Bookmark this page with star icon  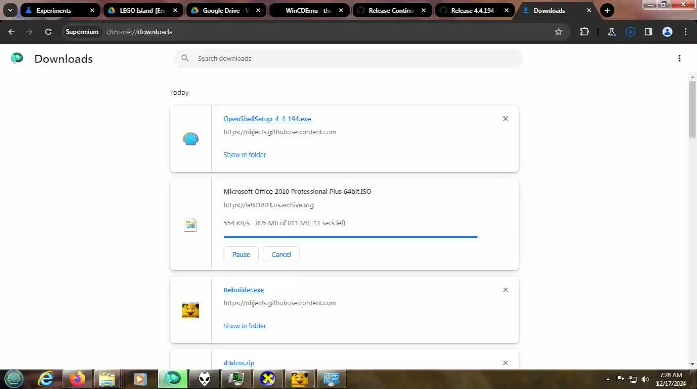tap(559, 32)
